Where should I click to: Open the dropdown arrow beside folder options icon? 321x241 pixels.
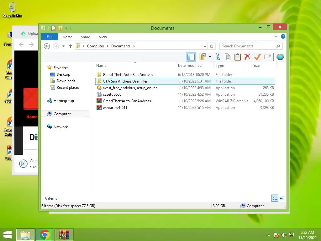click(210, 57)
